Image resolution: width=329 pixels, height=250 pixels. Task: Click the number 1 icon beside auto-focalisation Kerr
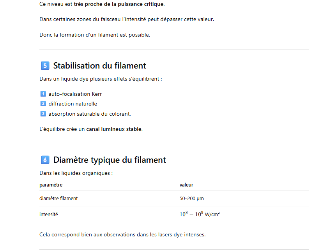43,94
